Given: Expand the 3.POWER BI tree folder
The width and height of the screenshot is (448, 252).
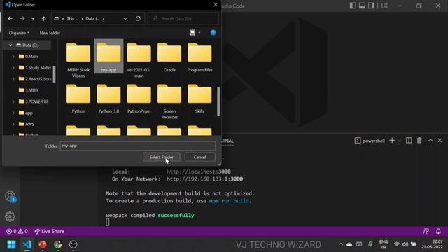Looking at the screenshot, I should pyautogui.click(x=13, y=101).
